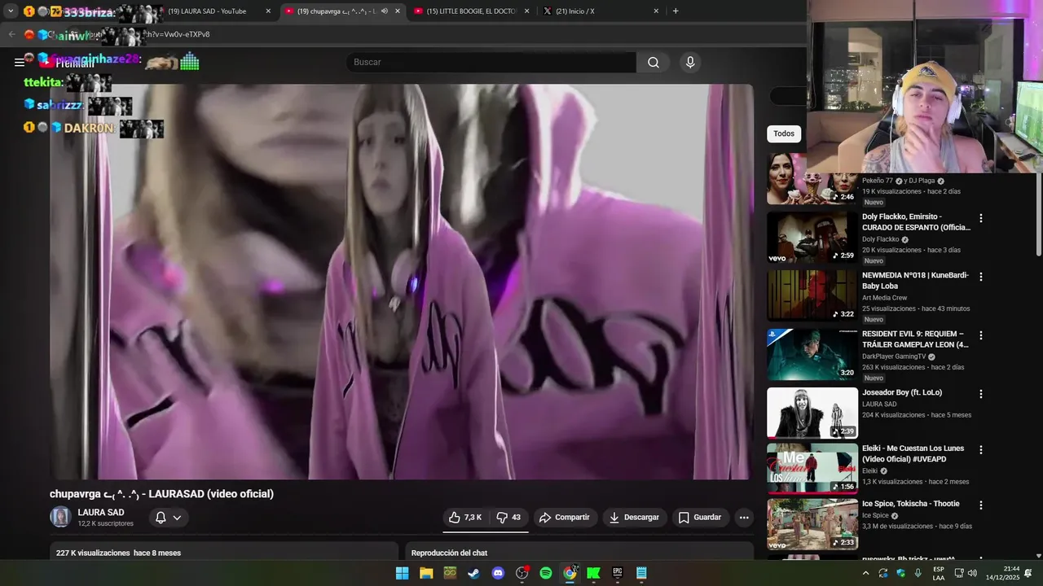
Task: Open options for Doly Flackko CURADO DE ESPANTO video
Action: (981, 218)
